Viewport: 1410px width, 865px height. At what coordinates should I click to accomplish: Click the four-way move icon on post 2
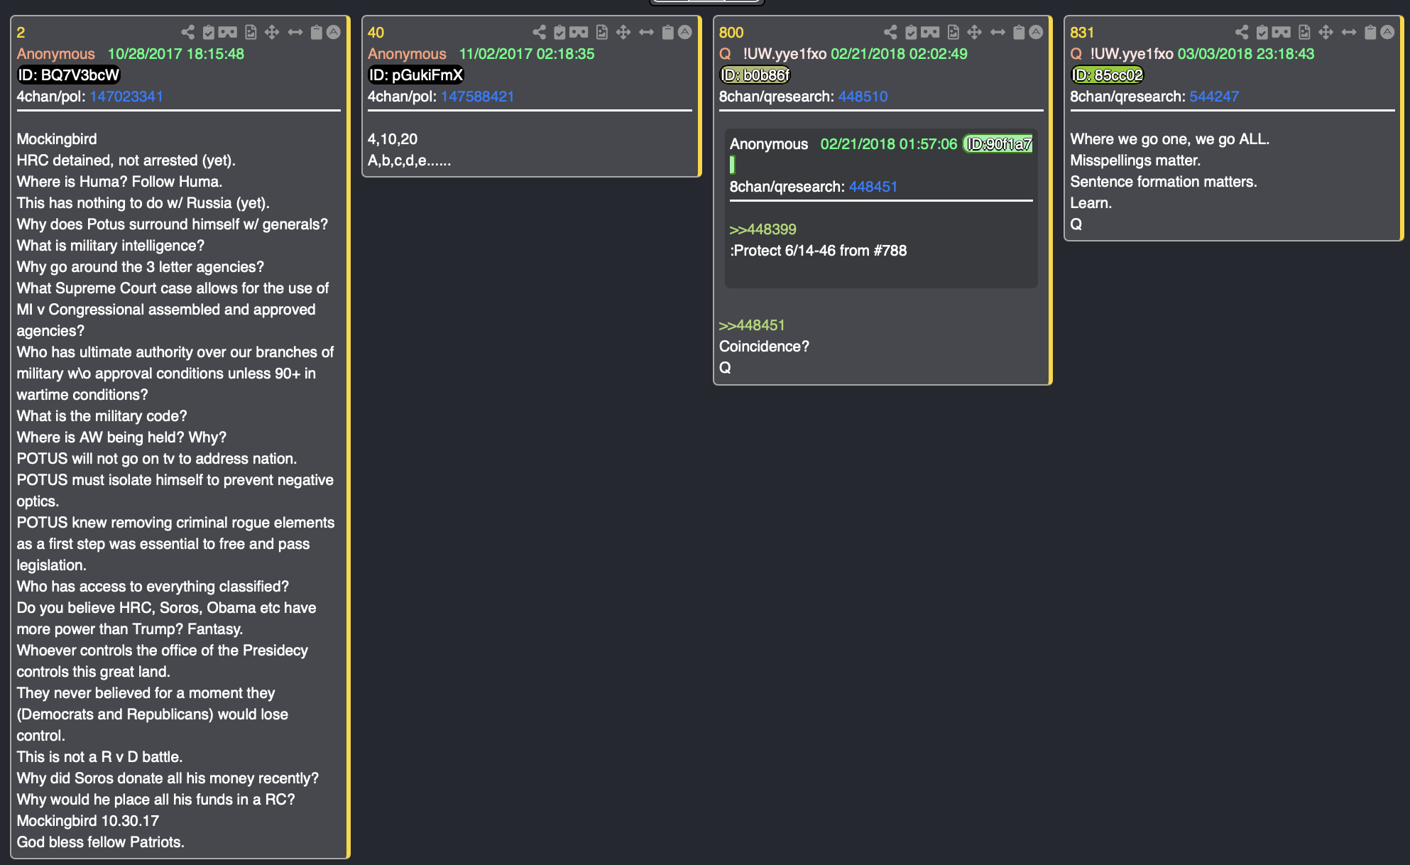[x=272, y=32]
